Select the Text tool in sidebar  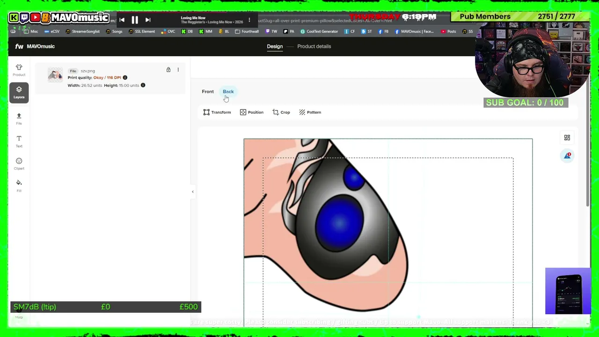click(x=19, y=141)
